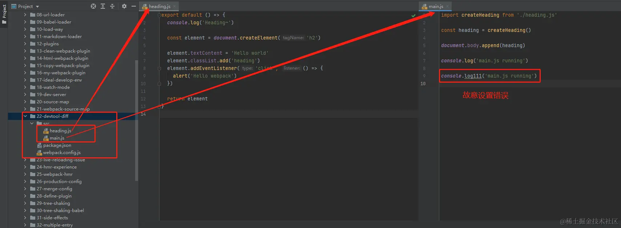
Task: Select the 25-webpack-hmr folder
Action: [55, 174]
